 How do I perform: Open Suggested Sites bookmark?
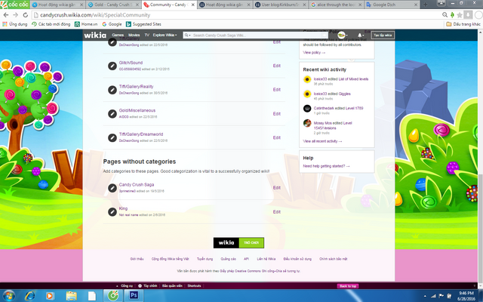143,24
